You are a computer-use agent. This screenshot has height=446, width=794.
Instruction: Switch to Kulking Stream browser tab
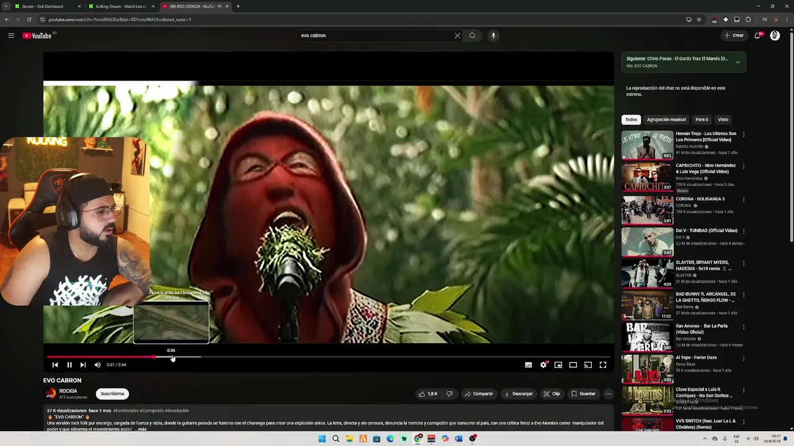point(121,6)
